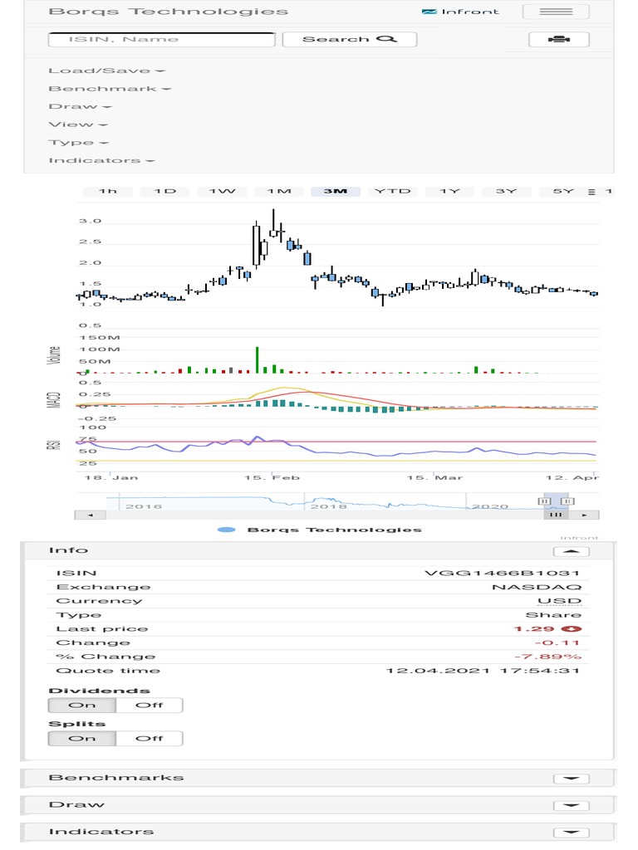The height and width of the screenshot is (850, 638).
Task: Select the 1h time range
Action: pos(107,192)
